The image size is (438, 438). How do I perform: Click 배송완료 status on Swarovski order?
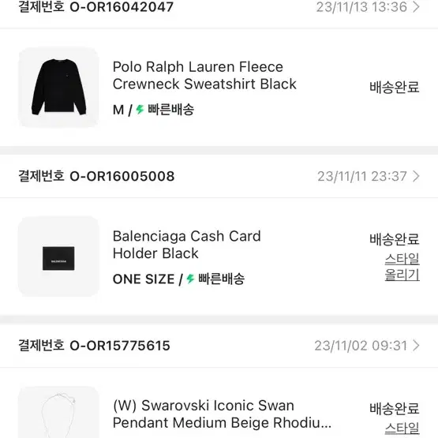(395, 409)
